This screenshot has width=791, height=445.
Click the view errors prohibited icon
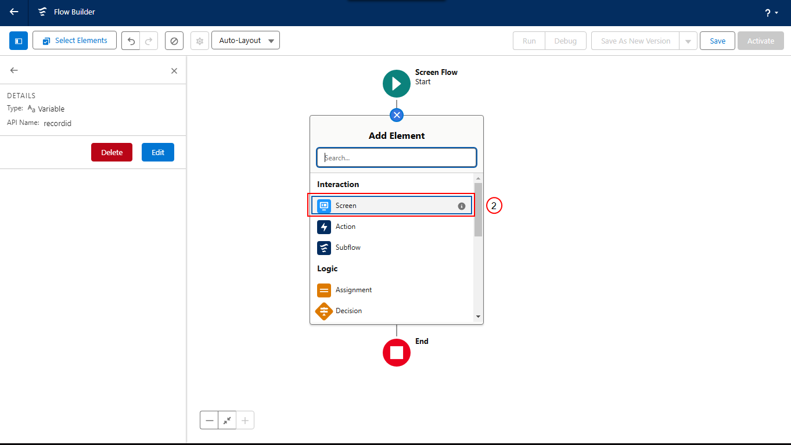[x=174, y=41]
